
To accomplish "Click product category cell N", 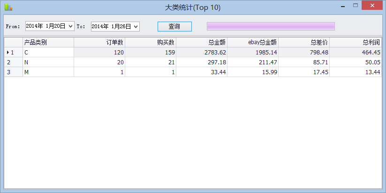I will [48, 62].
